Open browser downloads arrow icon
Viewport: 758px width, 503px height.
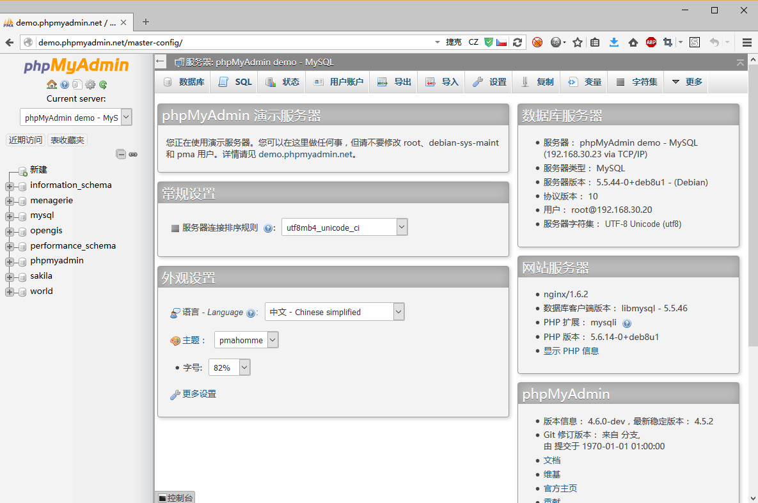click(614, 42)
